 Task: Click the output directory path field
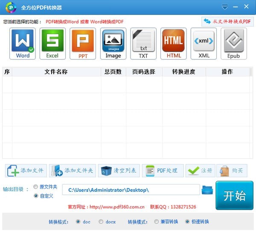[x=131, y=190]
